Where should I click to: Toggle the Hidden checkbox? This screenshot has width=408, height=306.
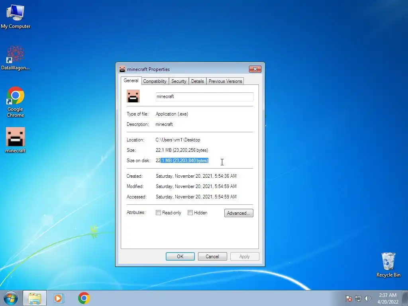click(190, 213)
